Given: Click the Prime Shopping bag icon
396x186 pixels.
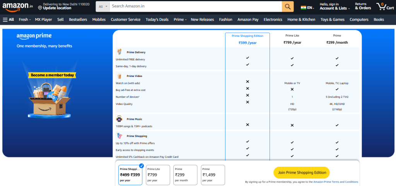Looking at the screenshot, I should [x=119, y=136].
